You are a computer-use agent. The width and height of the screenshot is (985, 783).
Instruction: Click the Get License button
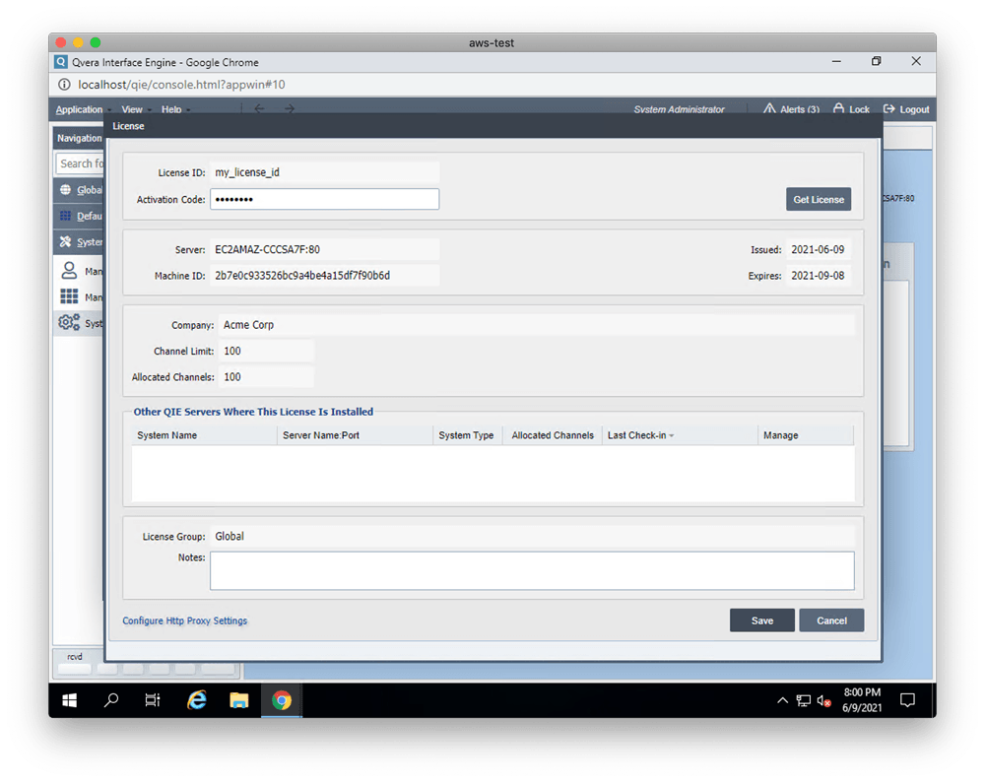818,199
